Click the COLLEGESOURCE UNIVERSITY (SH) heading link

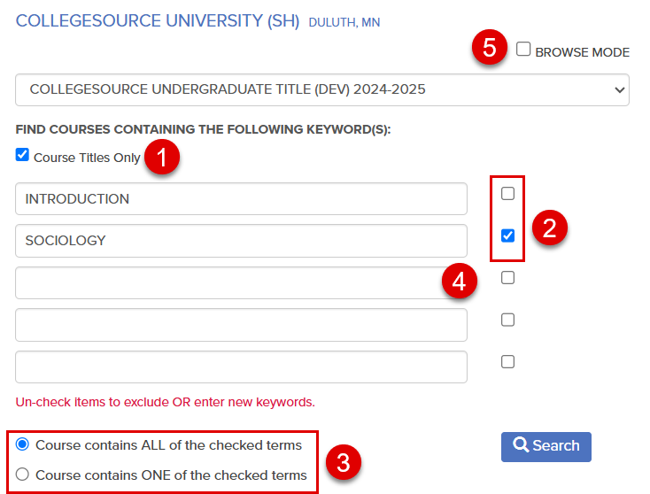click(x=158, y=20)
